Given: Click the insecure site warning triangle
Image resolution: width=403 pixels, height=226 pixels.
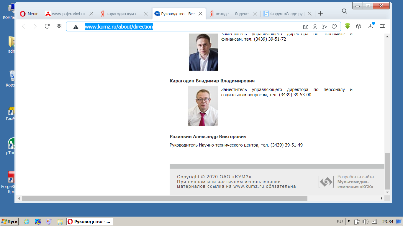Looking at the screenshot, I should (76, 27).
